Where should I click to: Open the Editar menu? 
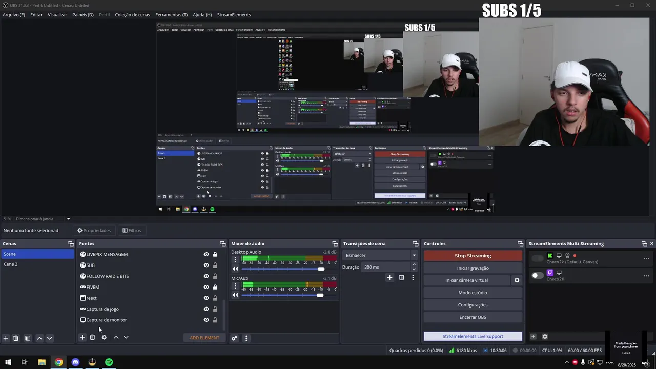click(36, 15)
